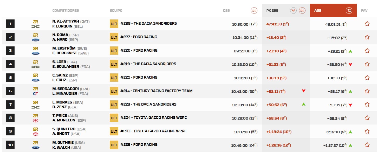This screenshot has height=152, width=377.
Task: Select position 10 rank box
Action: [10, 145]
